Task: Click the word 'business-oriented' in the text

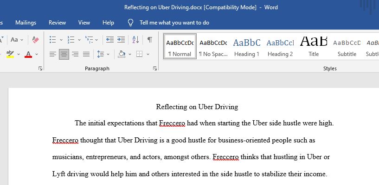Action: click(x=244, y=140)
